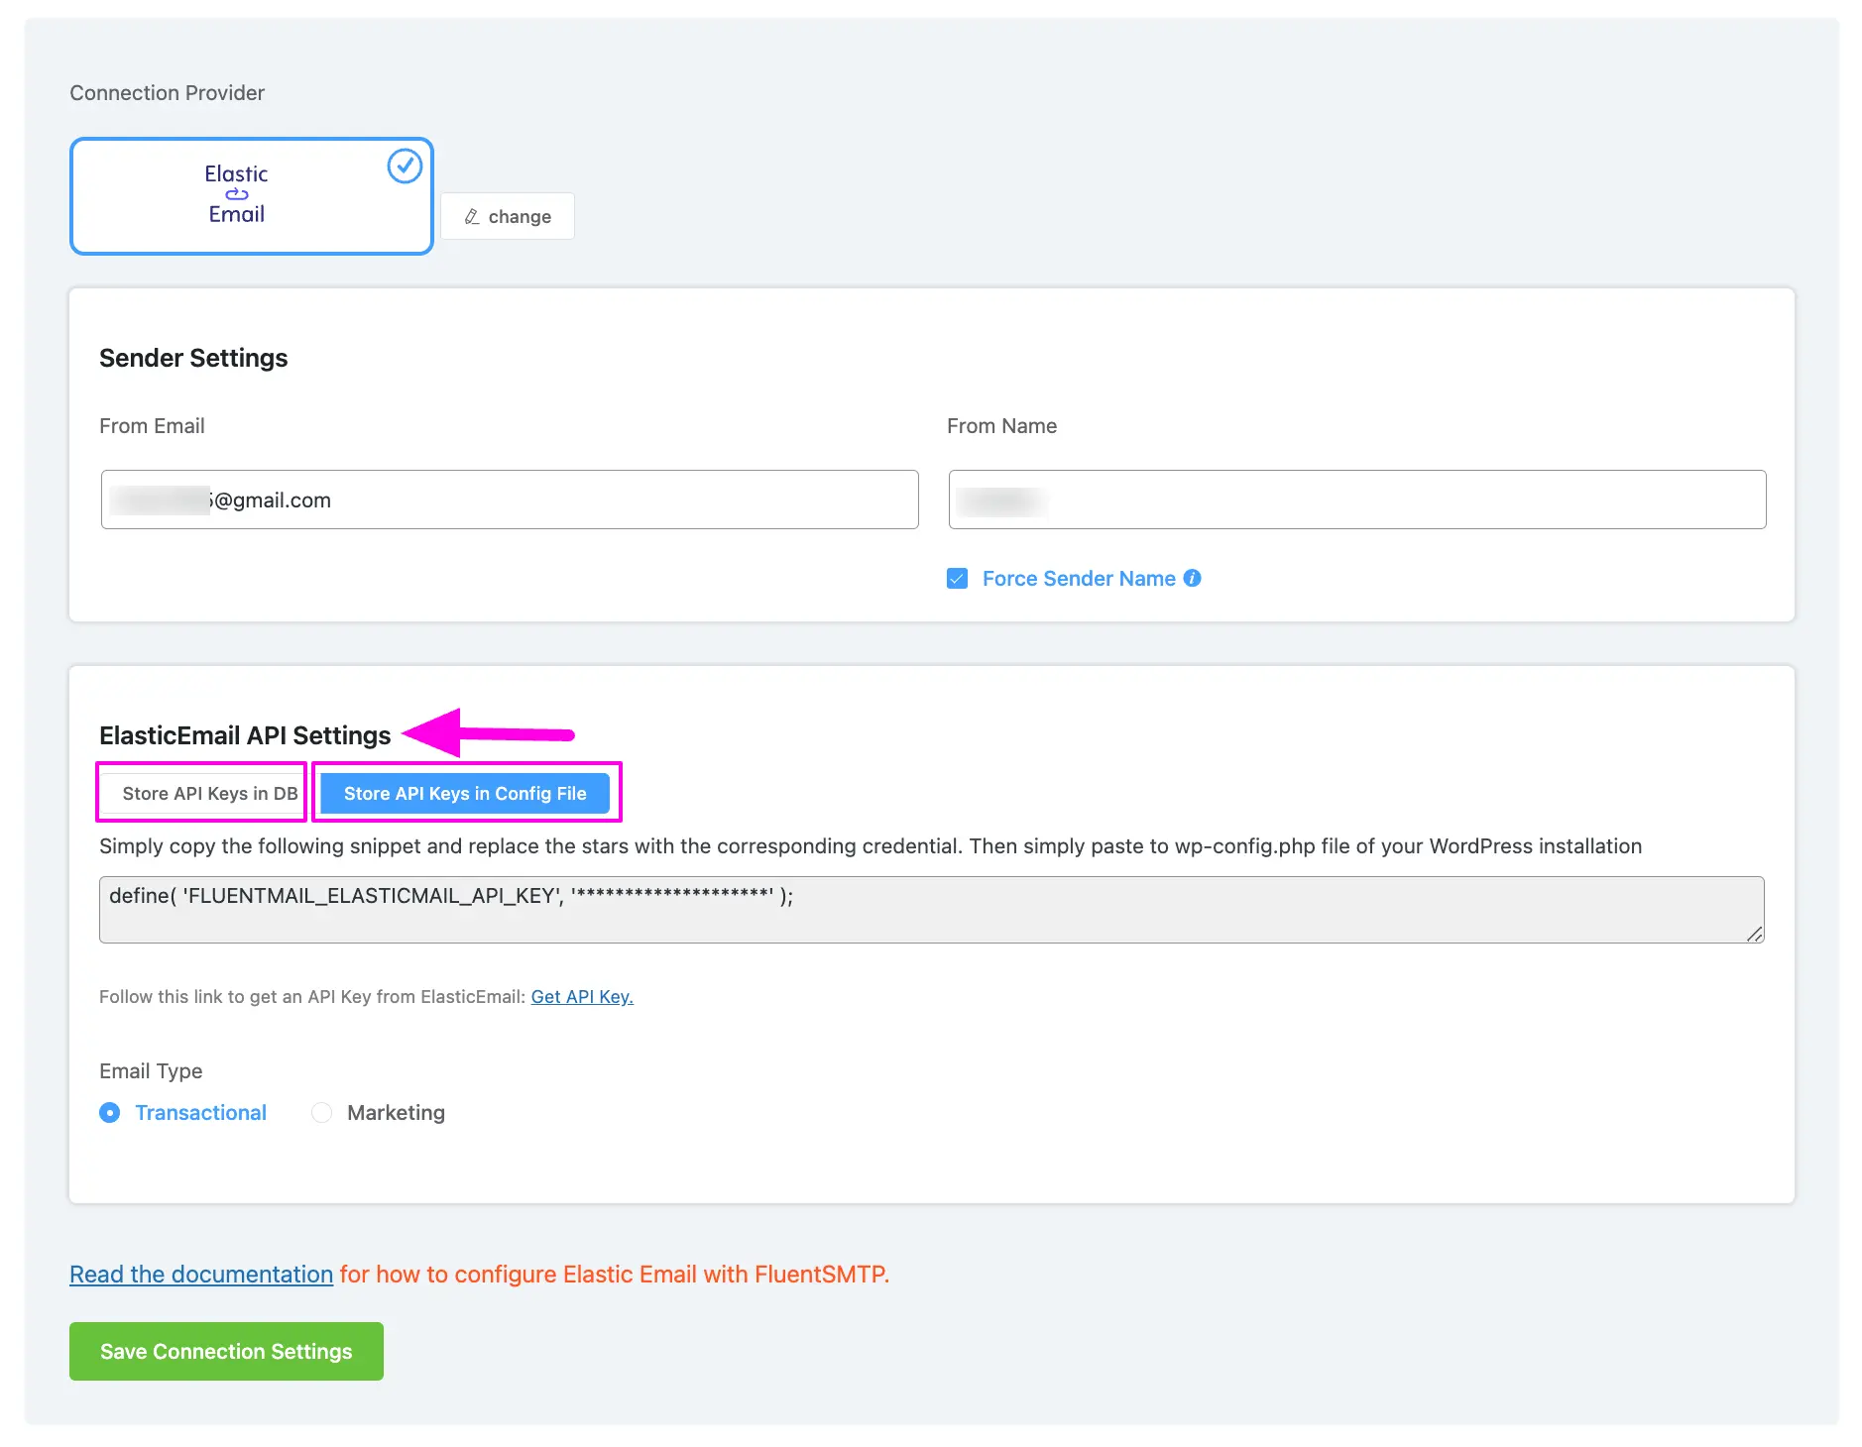The image size is (1862, 1447).
Task: Click the Force Sender Name label
Action: pos(1079,579)
